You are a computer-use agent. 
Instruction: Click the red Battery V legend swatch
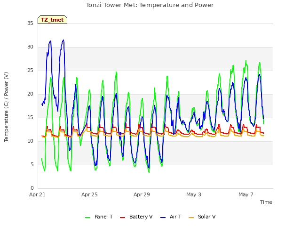point(122,218)
